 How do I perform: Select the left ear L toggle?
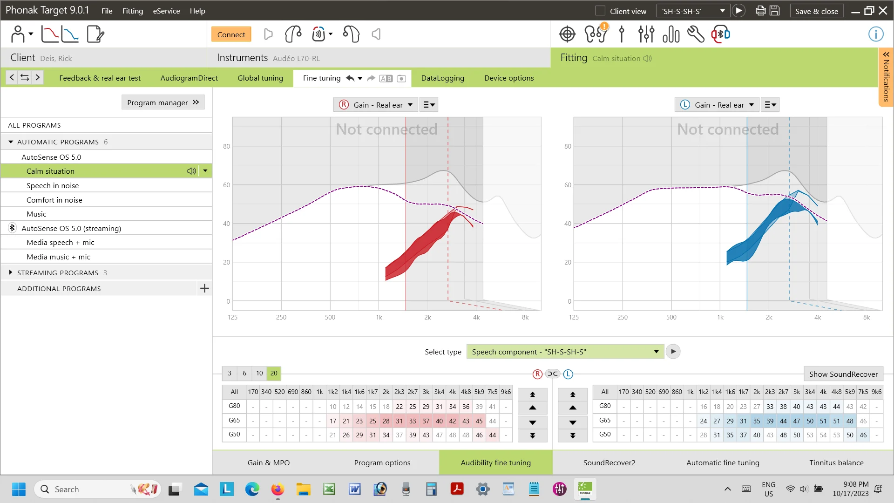tap(568, 374)
